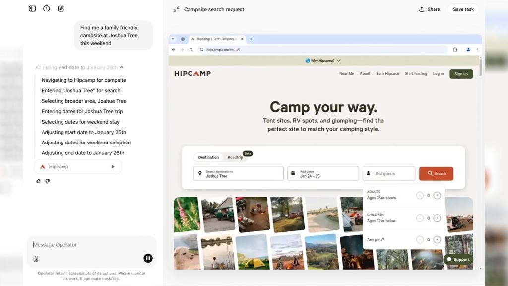Collapse the browser view with shrink icon
The height and width of the screenshot is (286, 508).
(176, 9)
